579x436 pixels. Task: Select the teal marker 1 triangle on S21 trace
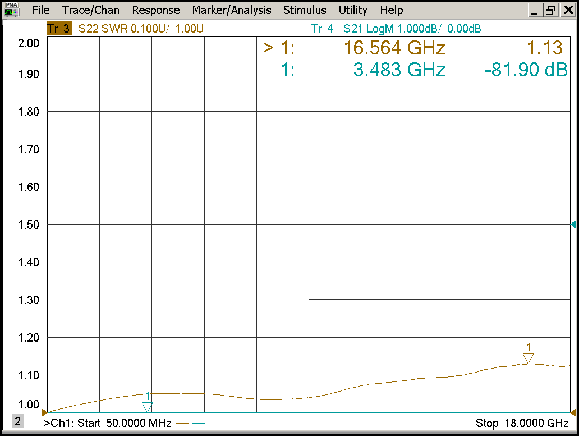[x=148, y=407]
